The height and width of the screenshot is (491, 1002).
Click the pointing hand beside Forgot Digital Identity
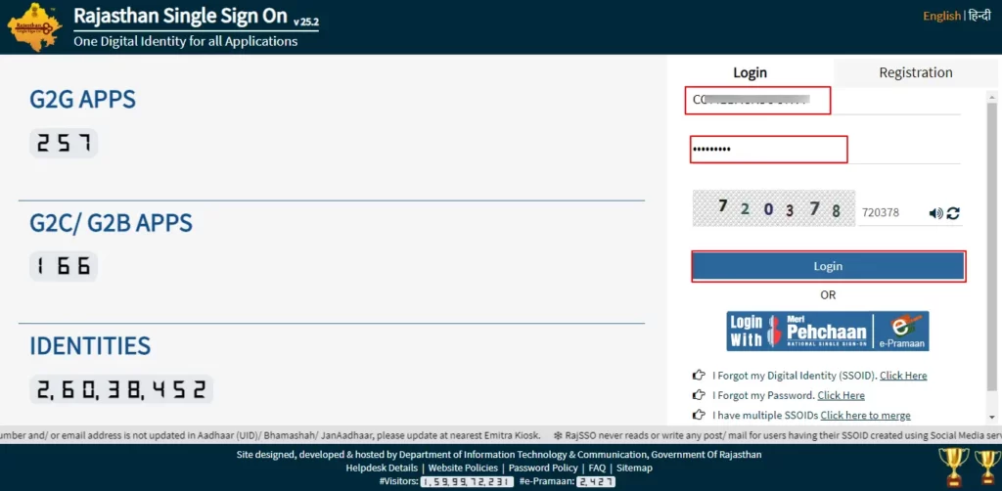point(699,376)
